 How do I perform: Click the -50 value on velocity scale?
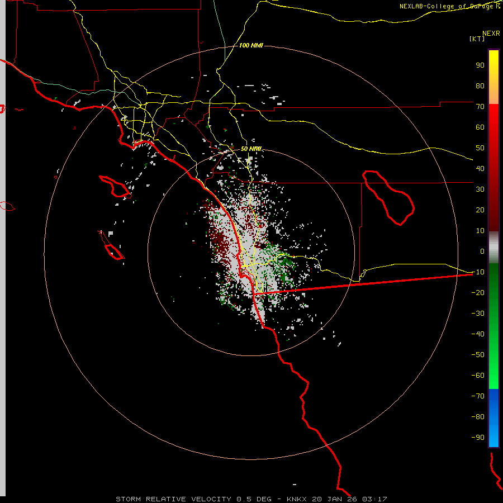pyautogui.click(x=478, y=355)
